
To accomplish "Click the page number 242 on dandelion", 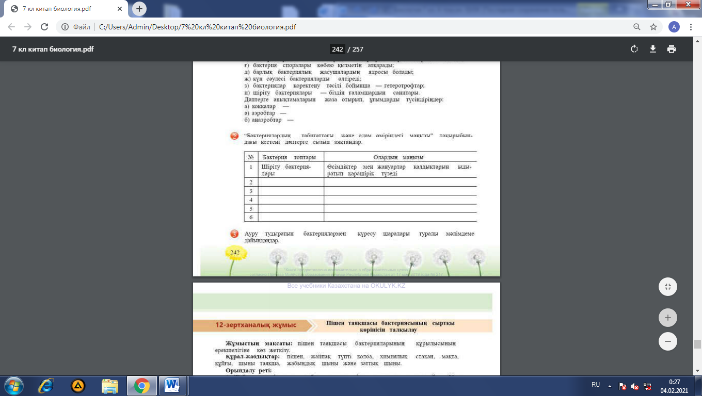I will tap(235, 252).
